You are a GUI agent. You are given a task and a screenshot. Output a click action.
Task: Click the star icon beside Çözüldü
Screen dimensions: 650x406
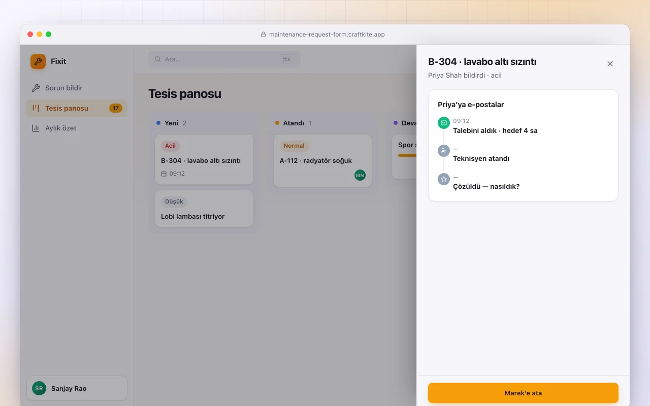pyautogui.click(x=444, y=179)
